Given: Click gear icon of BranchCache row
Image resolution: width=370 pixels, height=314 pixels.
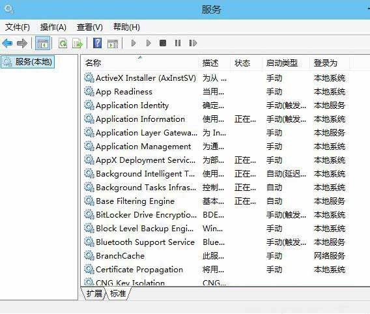Looking at the screenshot, I should (x=89, y=256).
